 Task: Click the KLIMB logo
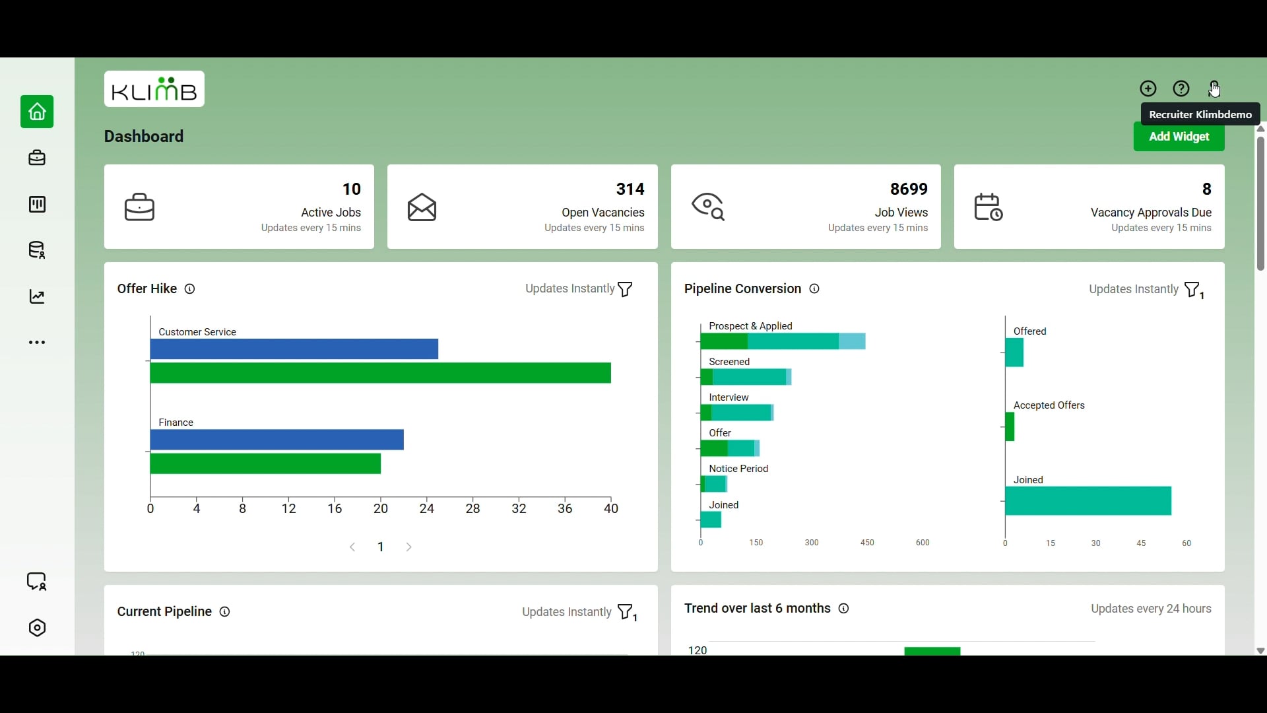click(x=154, y=89)
